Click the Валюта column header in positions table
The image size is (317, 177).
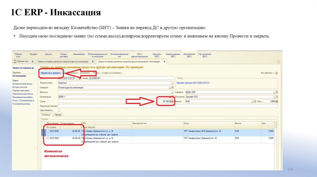pos(248,123)
